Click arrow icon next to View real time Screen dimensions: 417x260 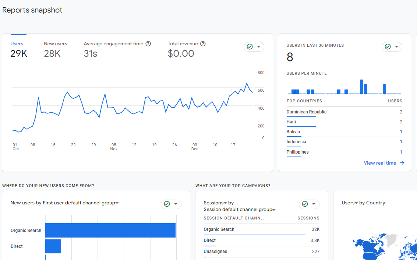pos(402,163)
